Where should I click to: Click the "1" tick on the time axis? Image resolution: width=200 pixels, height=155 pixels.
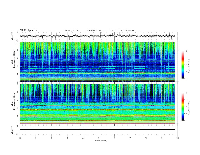[36, 138]
